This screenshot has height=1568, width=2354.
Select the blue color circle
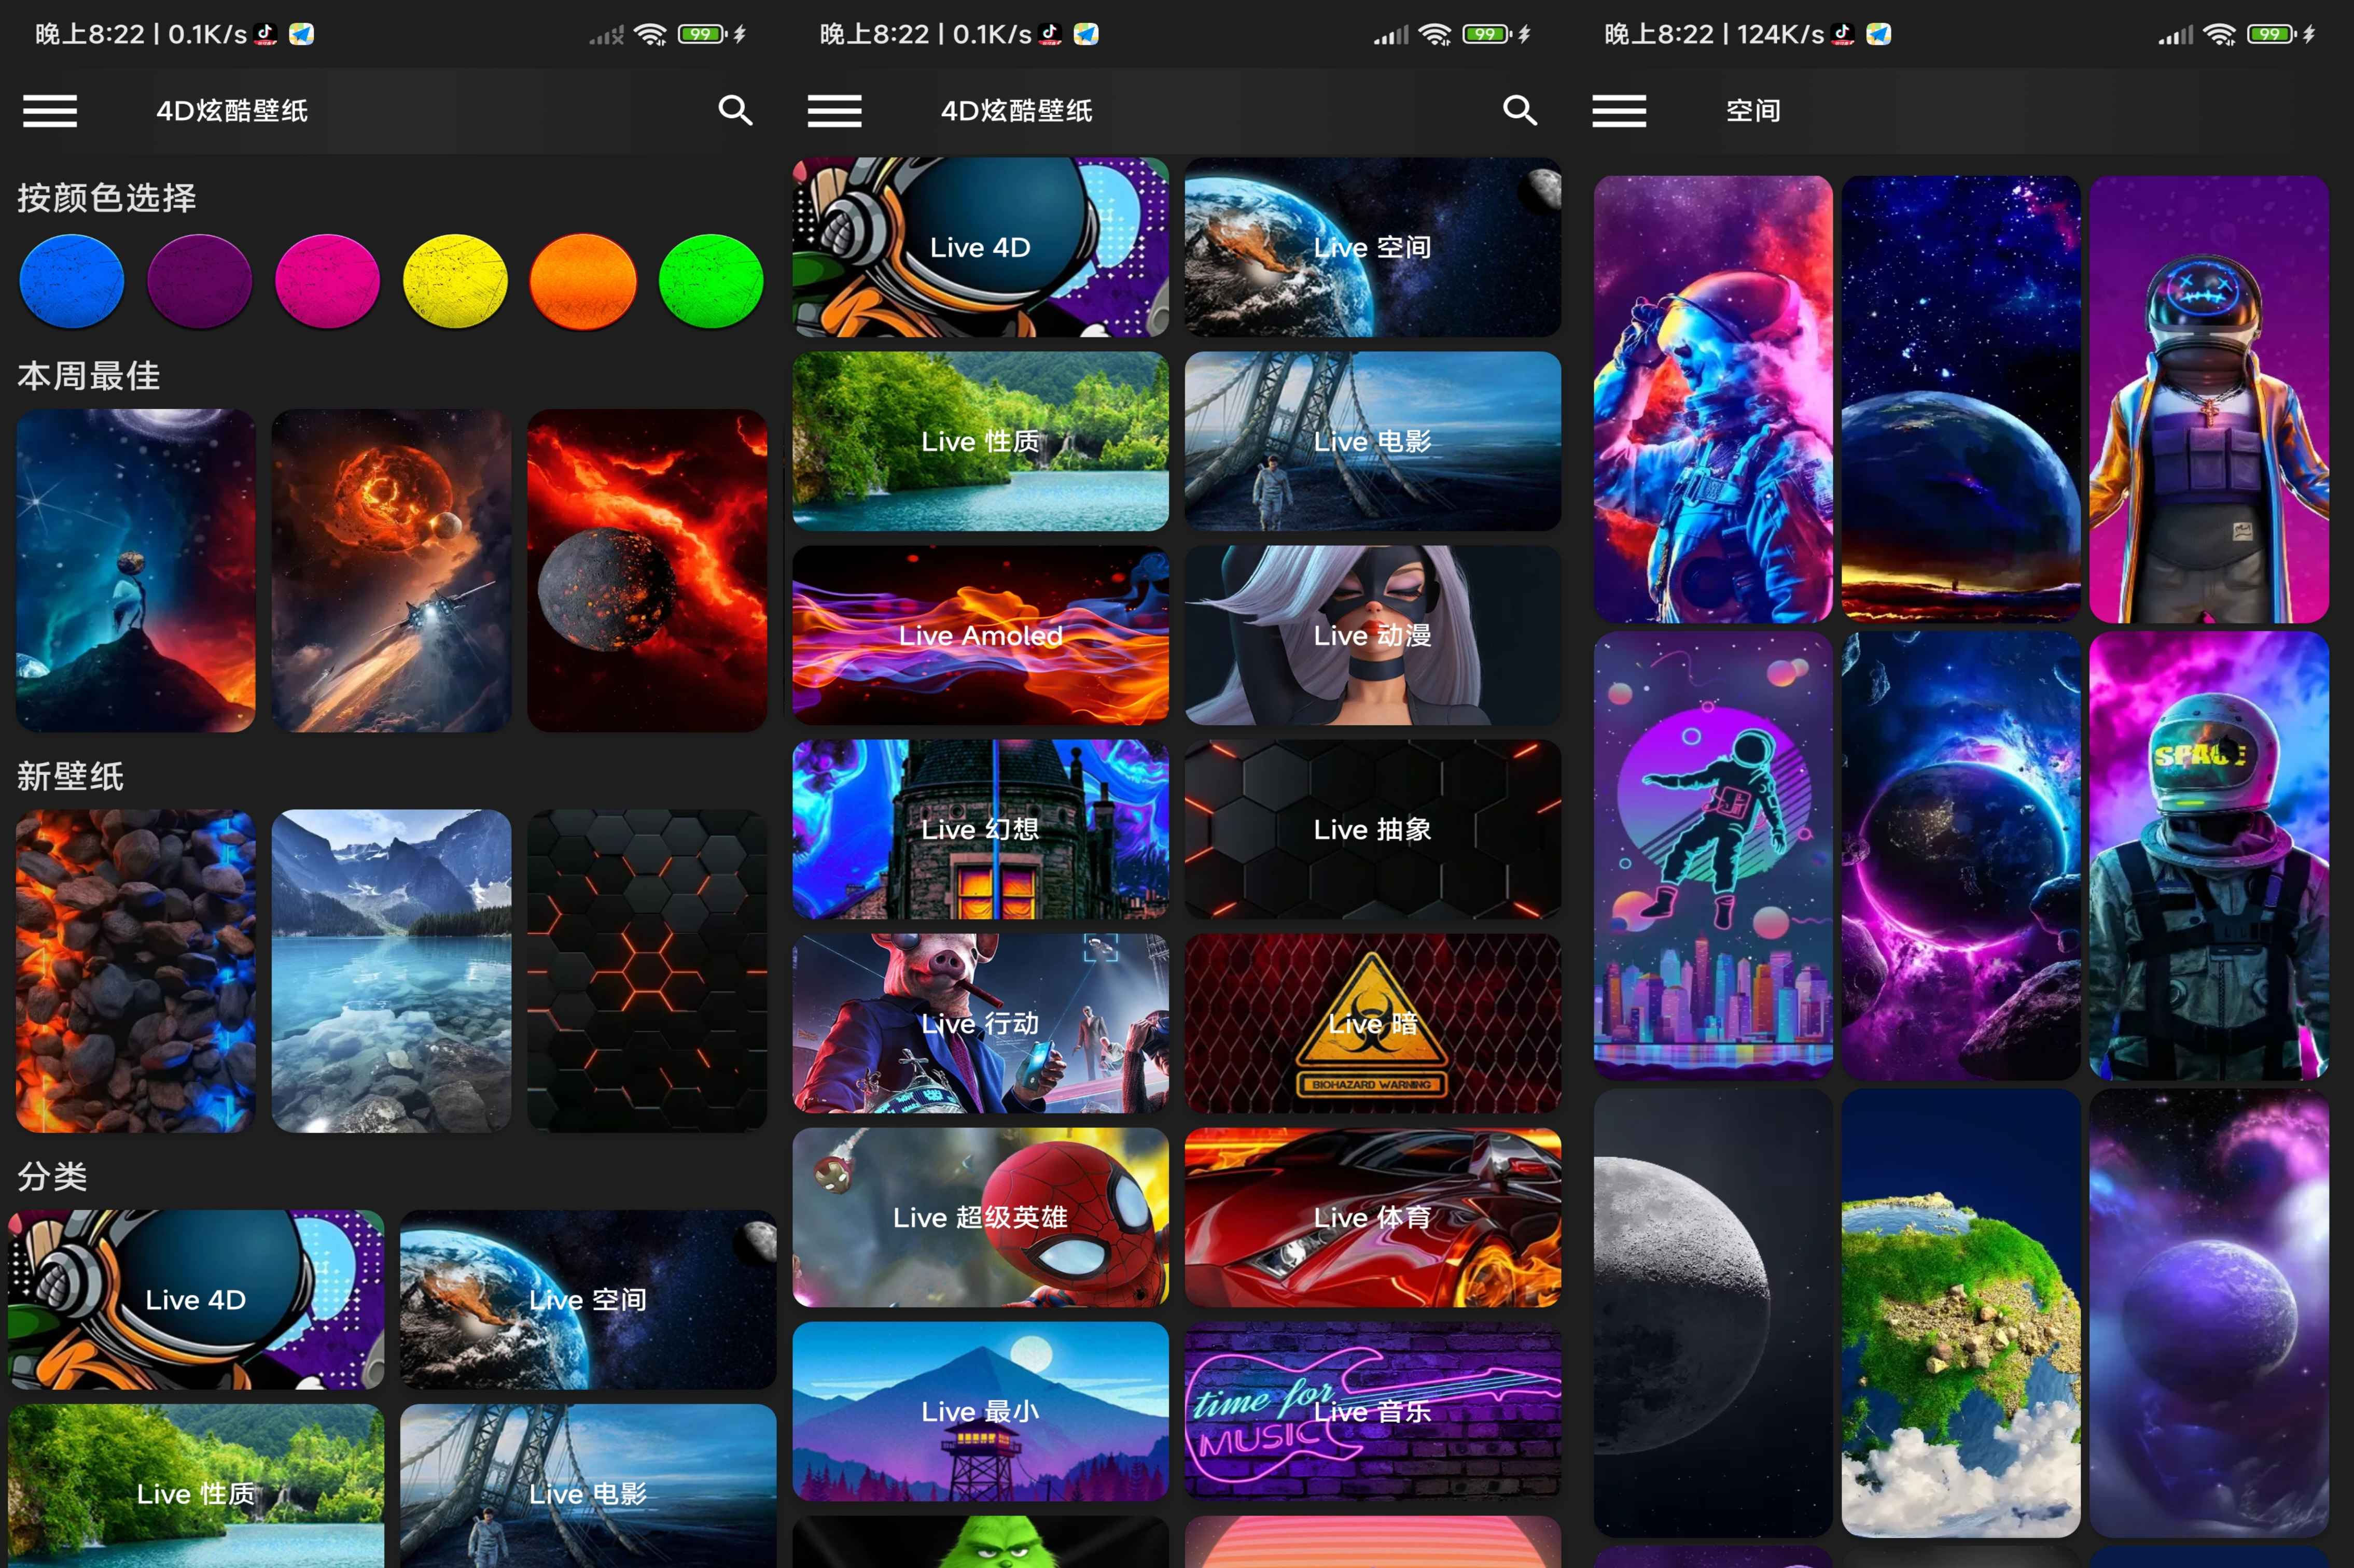[72, 281]
